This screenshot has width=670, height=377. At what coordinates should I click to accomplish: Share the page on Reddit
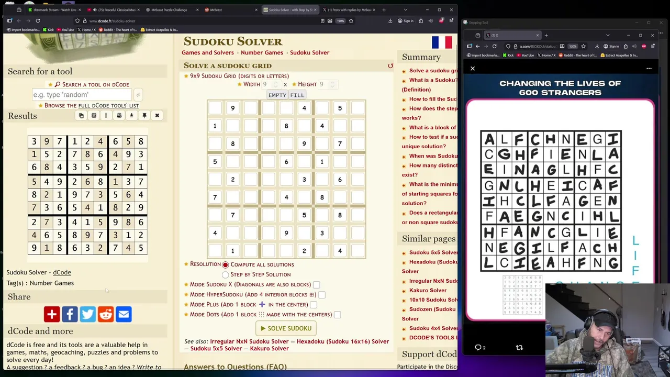tap(106, 314)
